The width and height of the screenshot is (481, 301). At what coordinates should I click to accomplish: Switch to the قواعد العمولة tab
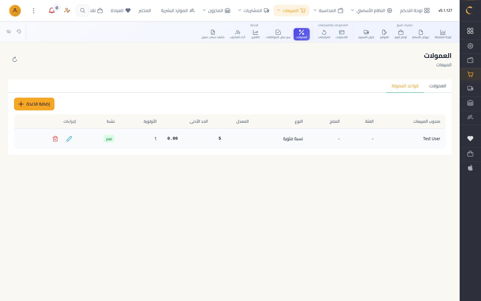pos(405,86)
